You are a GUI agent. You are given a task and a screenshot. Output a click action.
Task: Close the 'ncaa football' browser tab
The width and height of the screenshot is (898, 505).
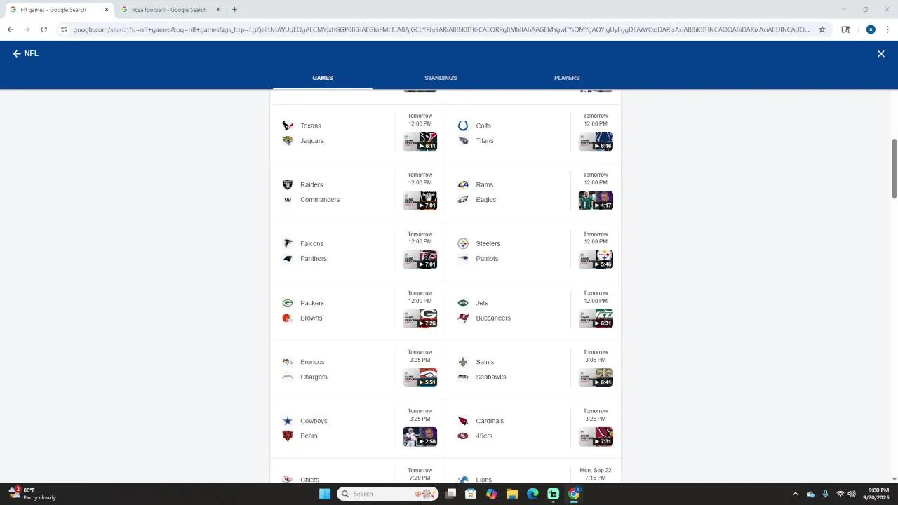pyautogui.click(x=217, y=10)
